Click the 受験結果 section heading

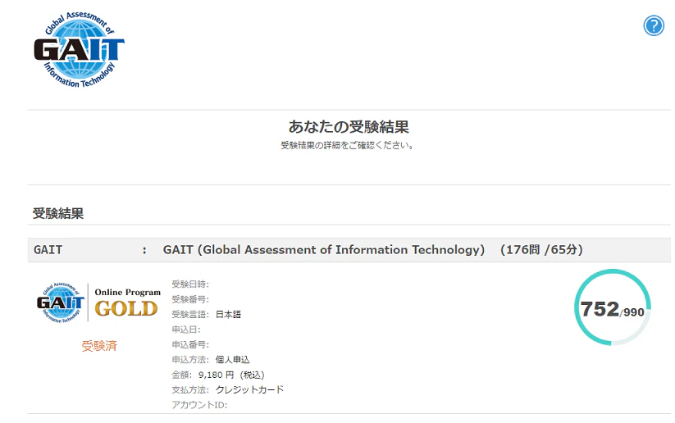tap(58, 213)
